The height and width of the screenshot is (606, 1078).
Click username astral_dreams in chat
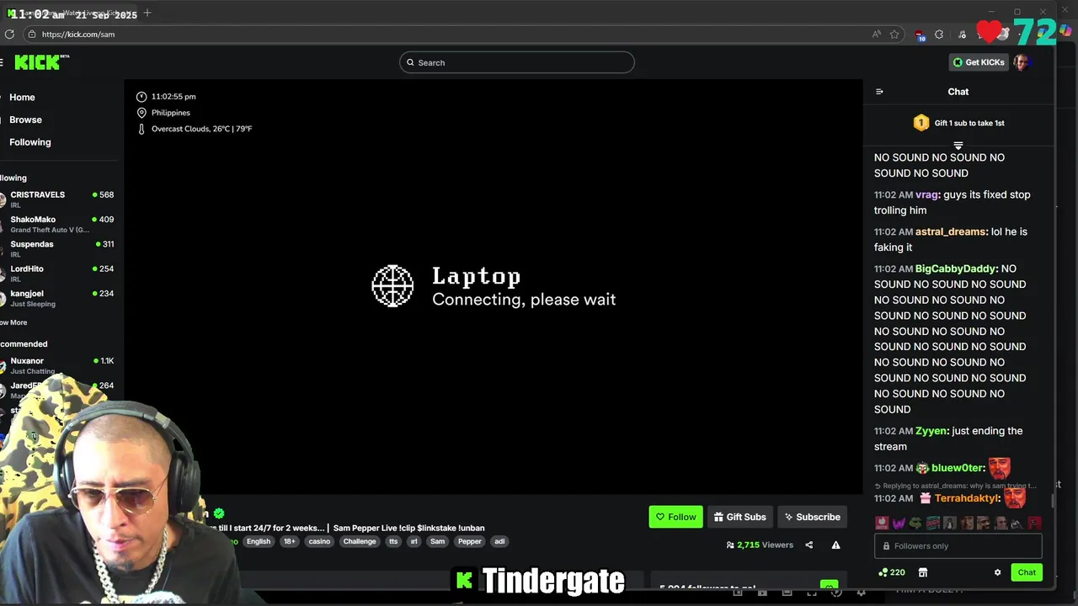(951, 231)
